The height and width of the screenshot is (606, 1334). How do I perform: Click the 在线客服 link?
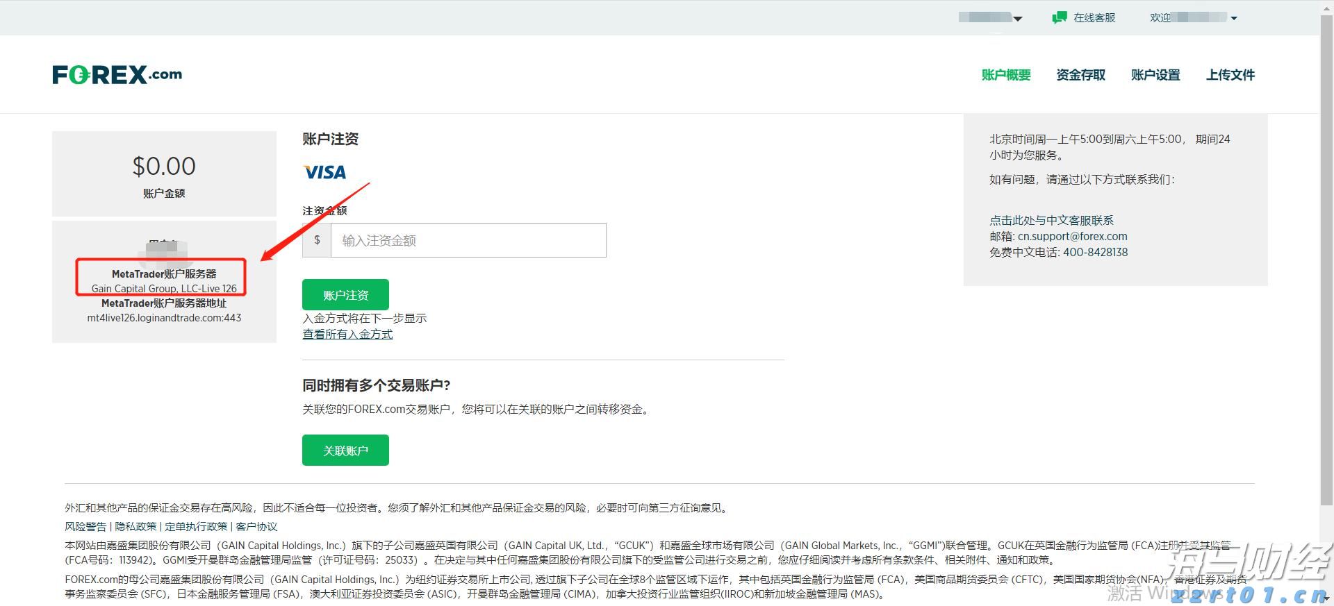click(1094, 18)
